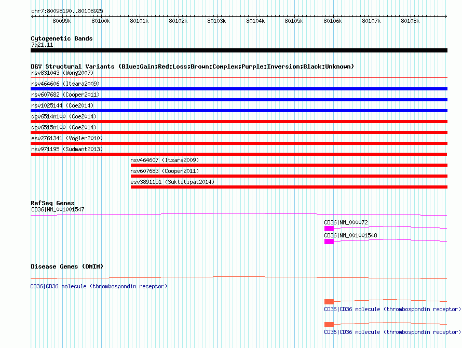This screenshot has height=348, width=462.
Task: Click the long orange OMIM gene line
Action: [239, 277]
